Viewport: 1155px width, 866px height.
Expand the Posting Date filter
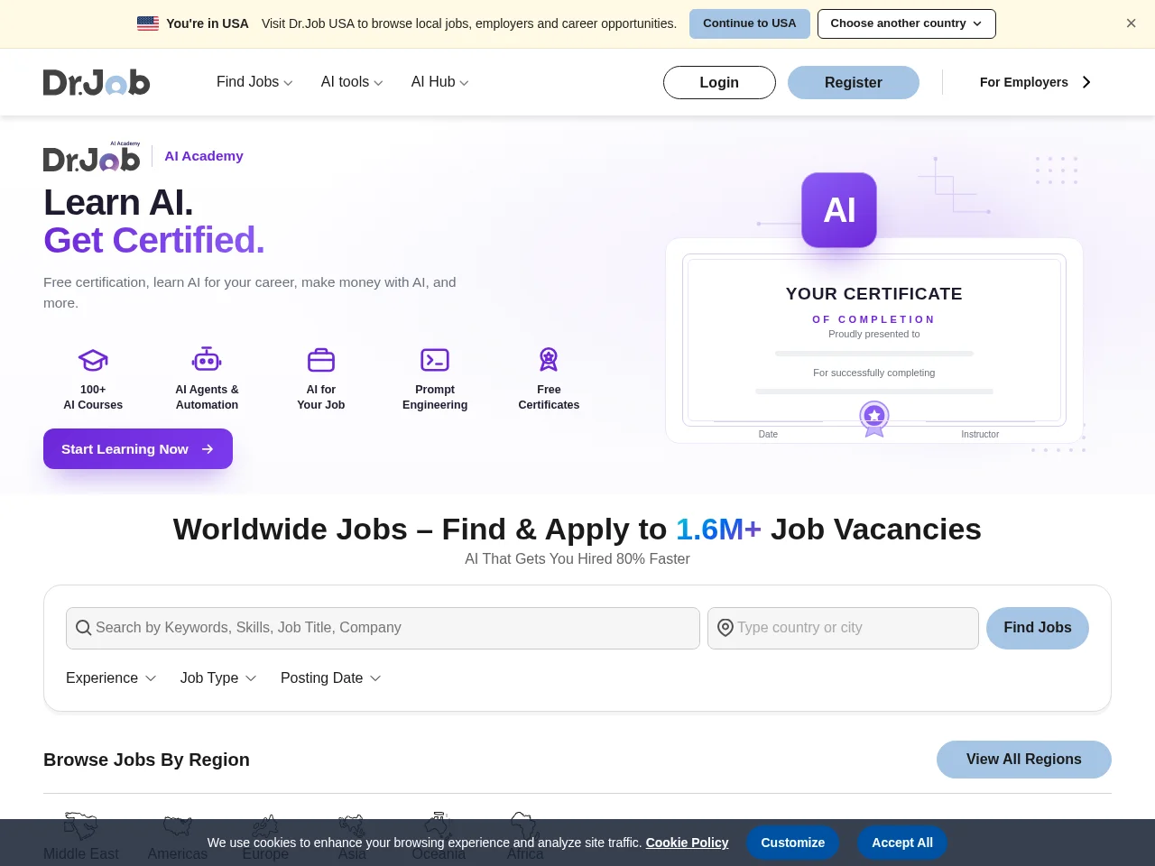coord(331,678)
